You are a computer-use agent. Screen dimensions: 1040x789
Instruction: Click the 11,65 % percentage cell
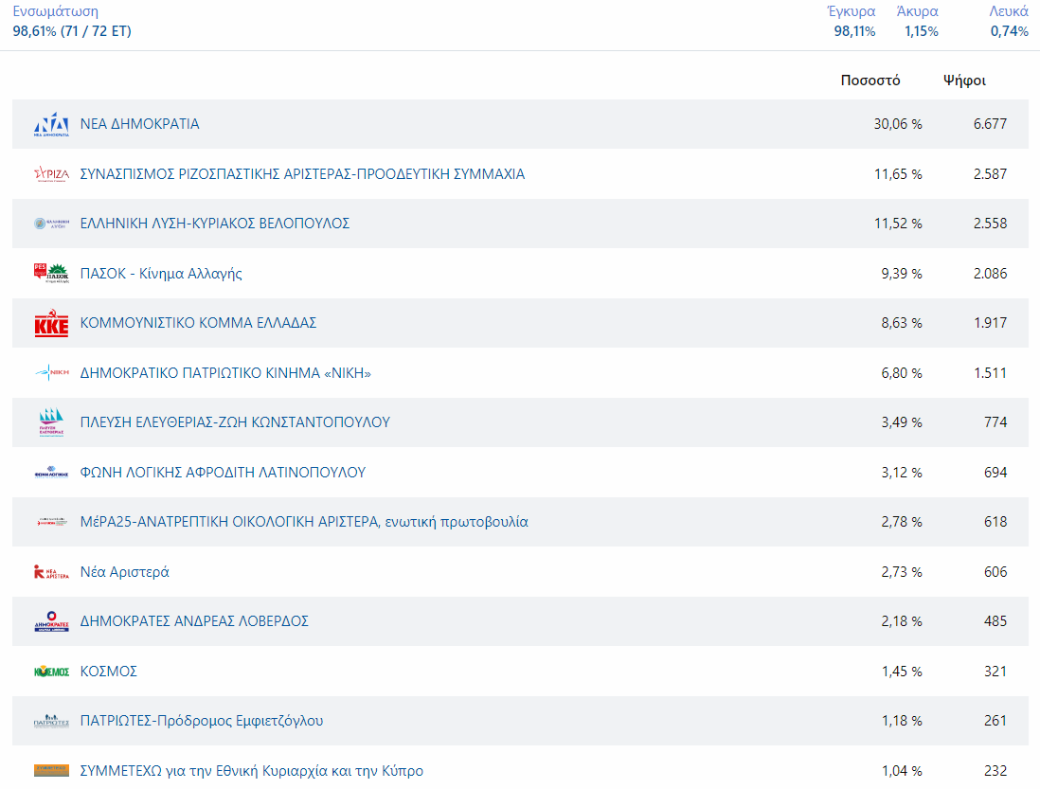click(898, 173)
